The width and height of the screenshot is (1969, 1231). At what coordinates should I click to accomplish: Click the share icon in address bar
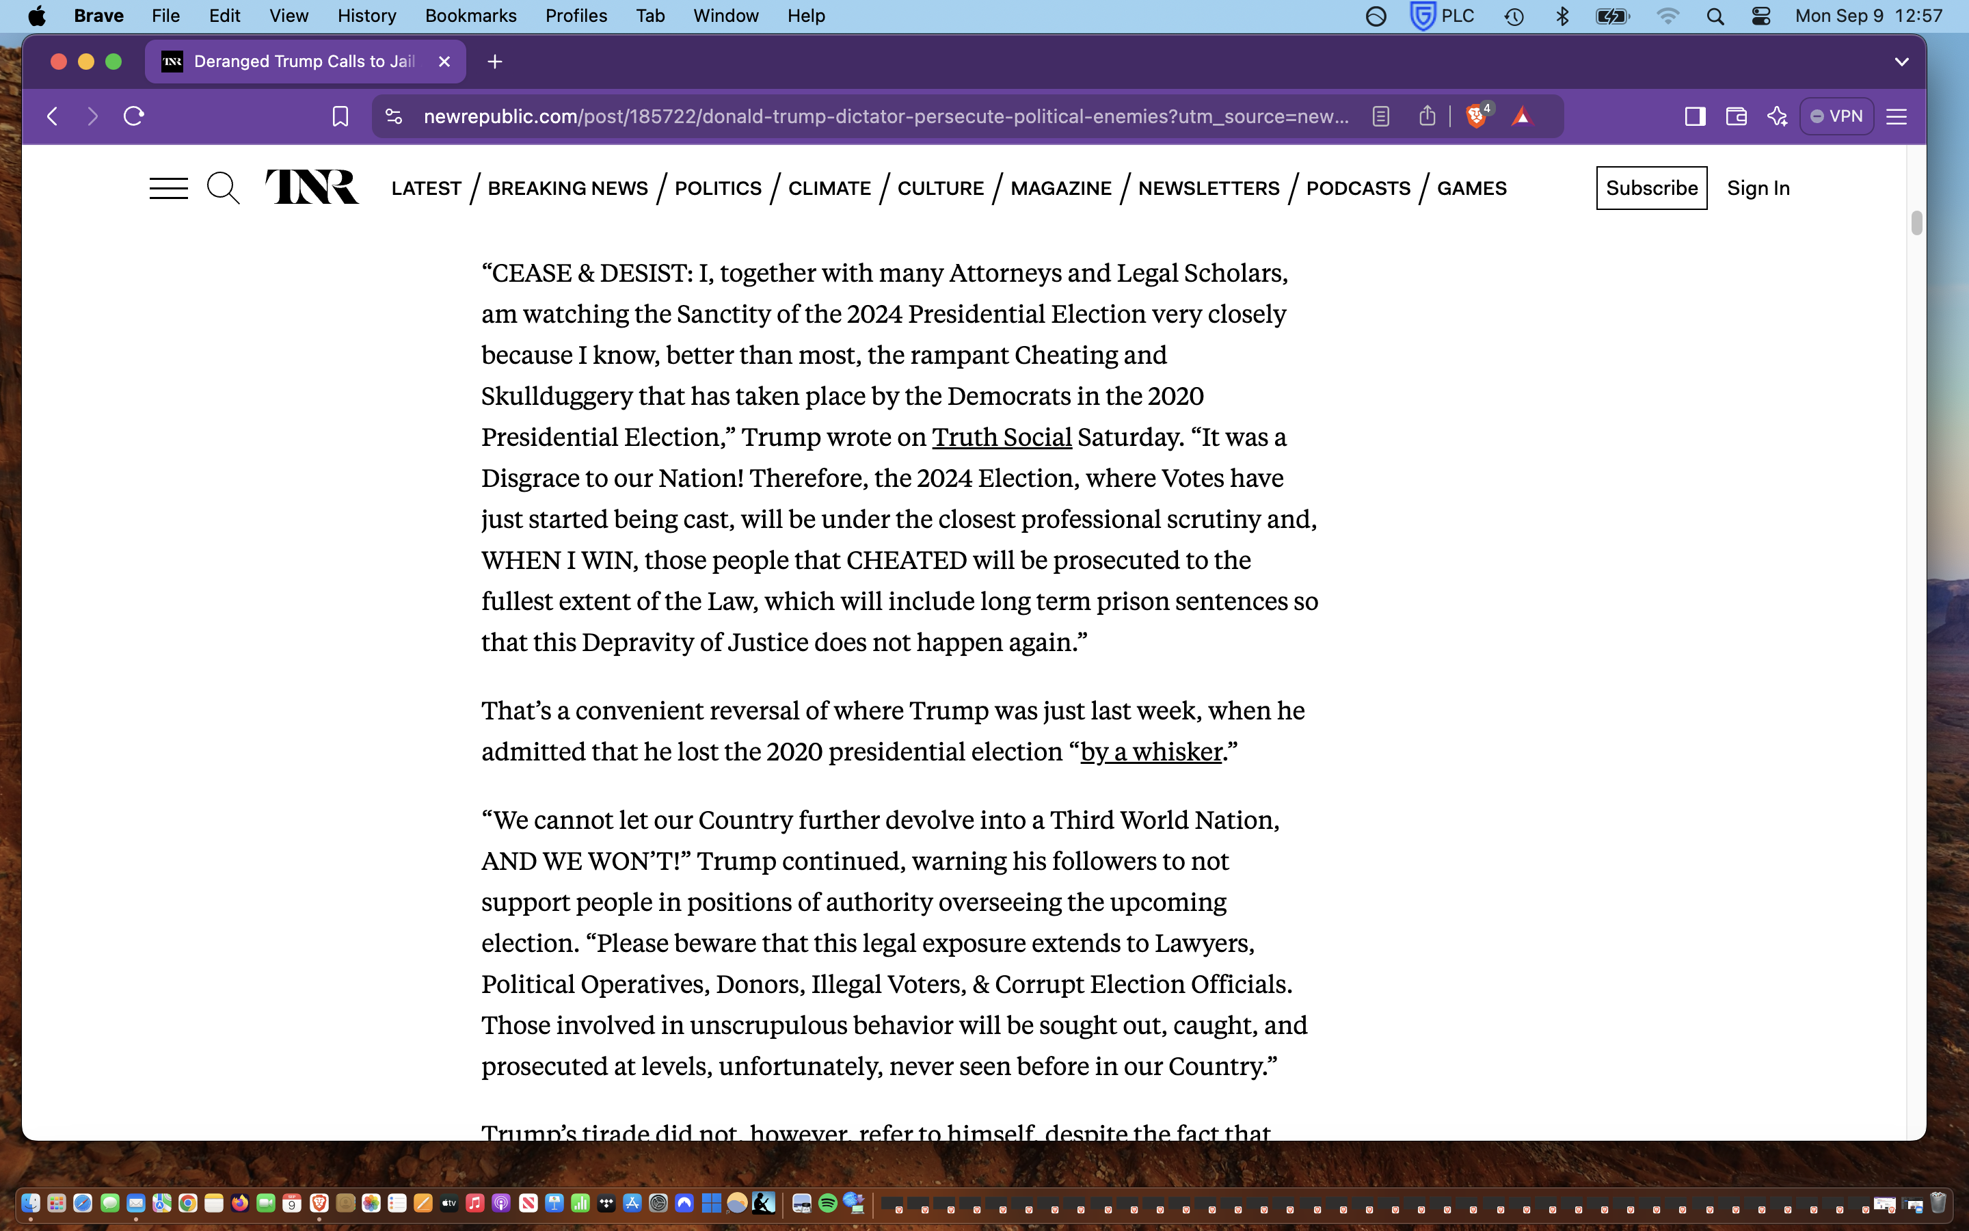point(1427,116)
